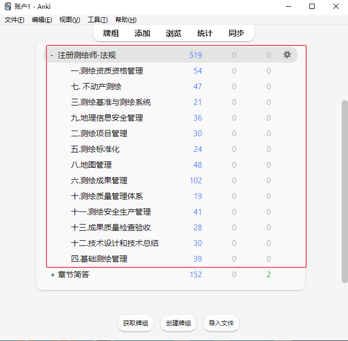Screen dimensions: 348x341
Task: Select the 六.测绘成果管理 subdeck
Action: click(99, 181)
